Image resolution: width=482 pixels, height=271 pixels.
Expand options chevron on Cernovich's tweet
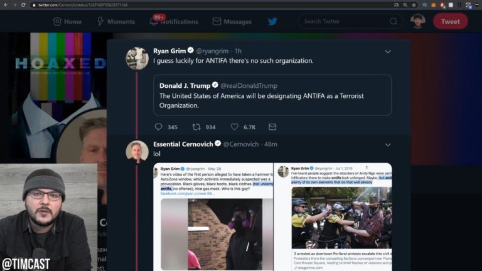[388, 145]
